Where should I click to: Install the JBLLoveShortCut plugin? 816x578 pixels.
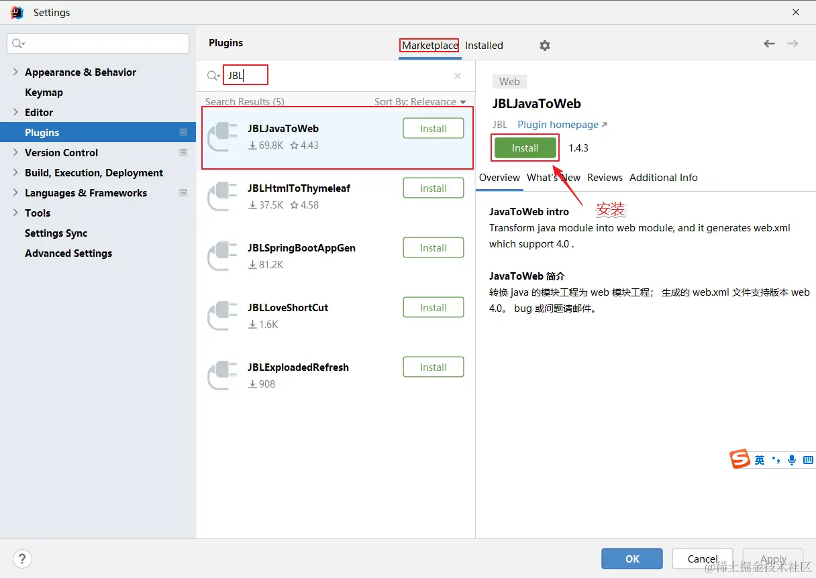click(x=433, y=308)
